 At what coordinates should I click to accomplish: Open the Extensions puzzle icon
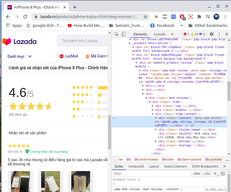[x=199, y=17]
